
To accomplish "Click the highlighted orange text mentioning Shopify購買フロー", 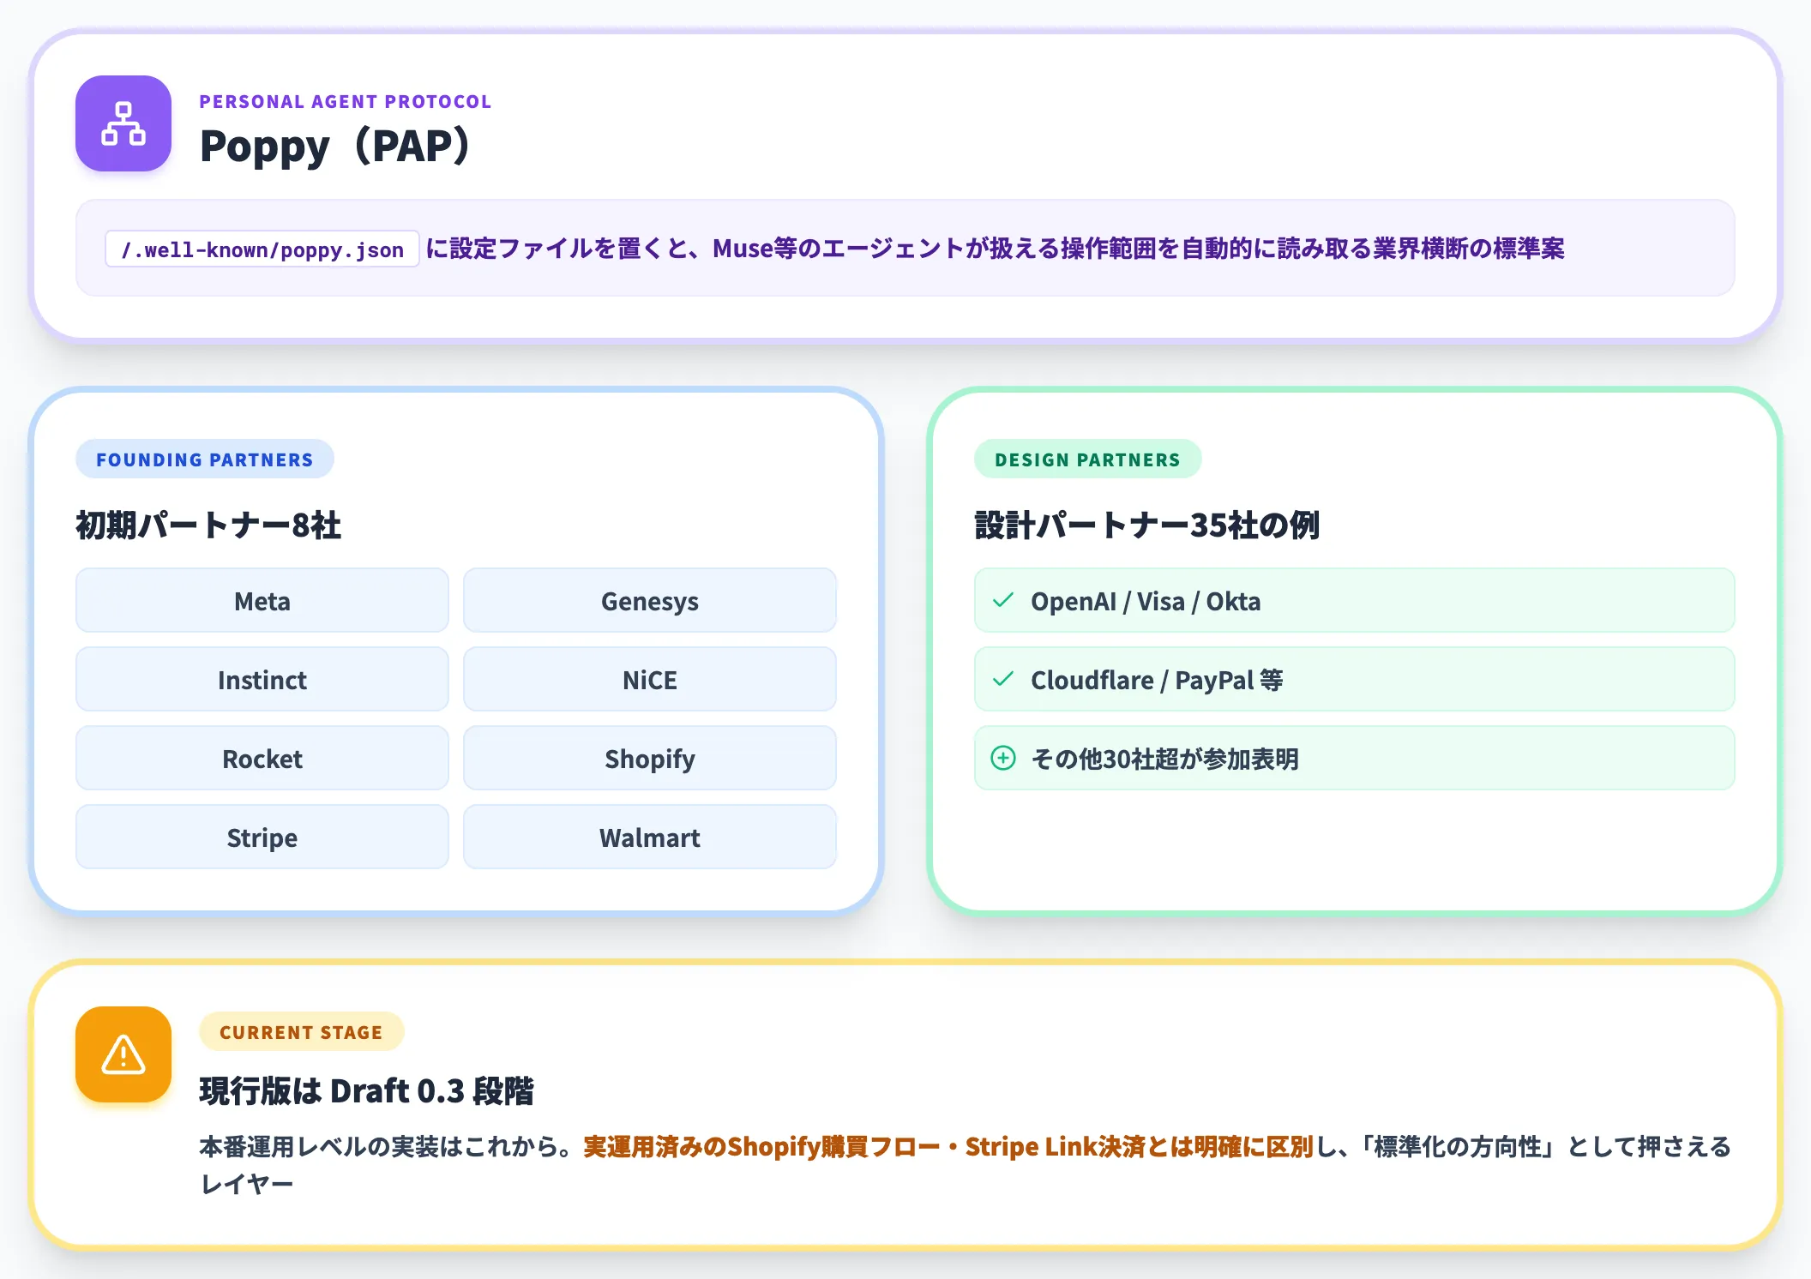I will point(948,1146).
